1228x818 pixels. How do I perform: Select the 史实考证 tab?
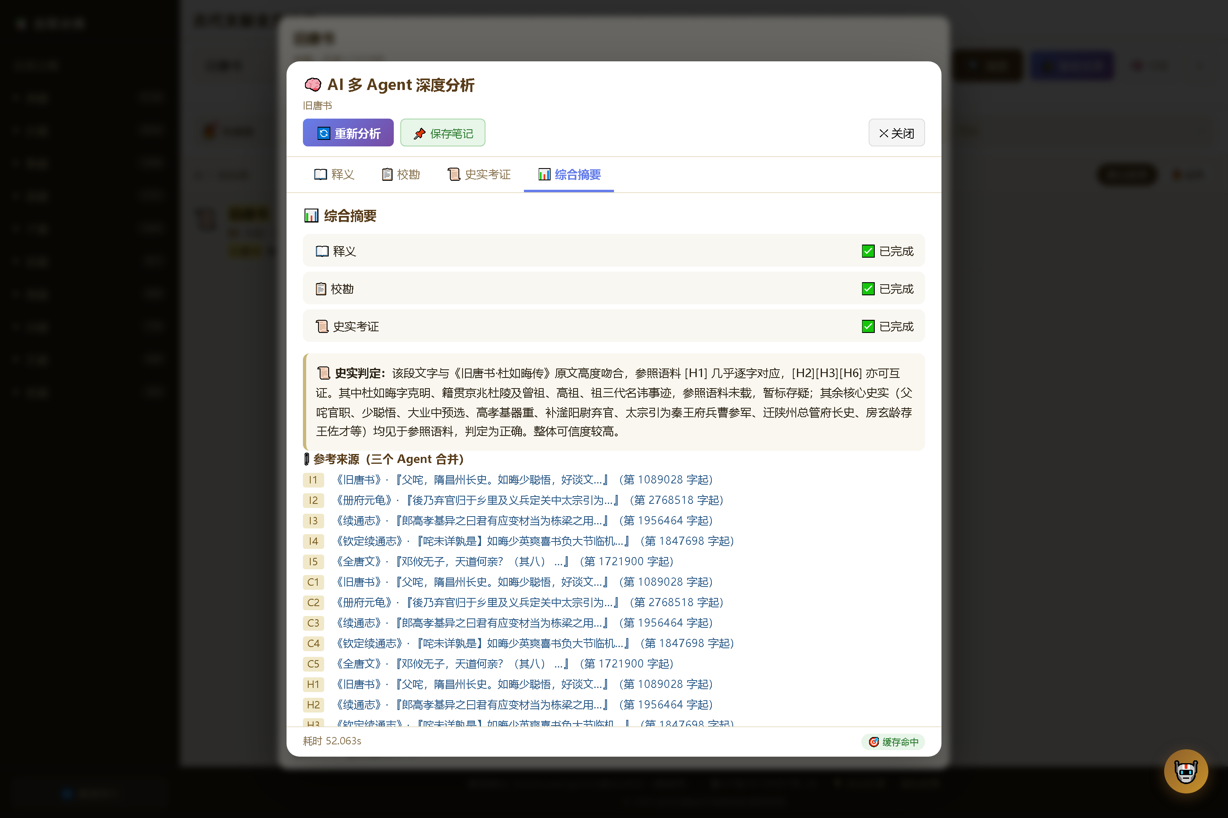pos(479,174)
